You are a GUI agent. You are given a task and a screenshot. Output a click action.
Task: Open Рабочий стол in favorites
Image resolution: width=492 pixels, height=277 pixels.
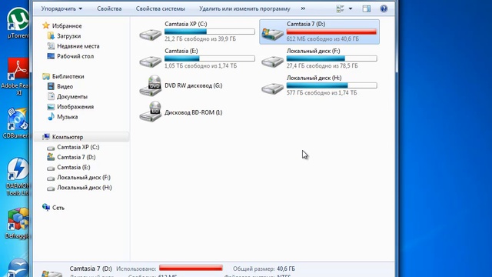(75, 56)
